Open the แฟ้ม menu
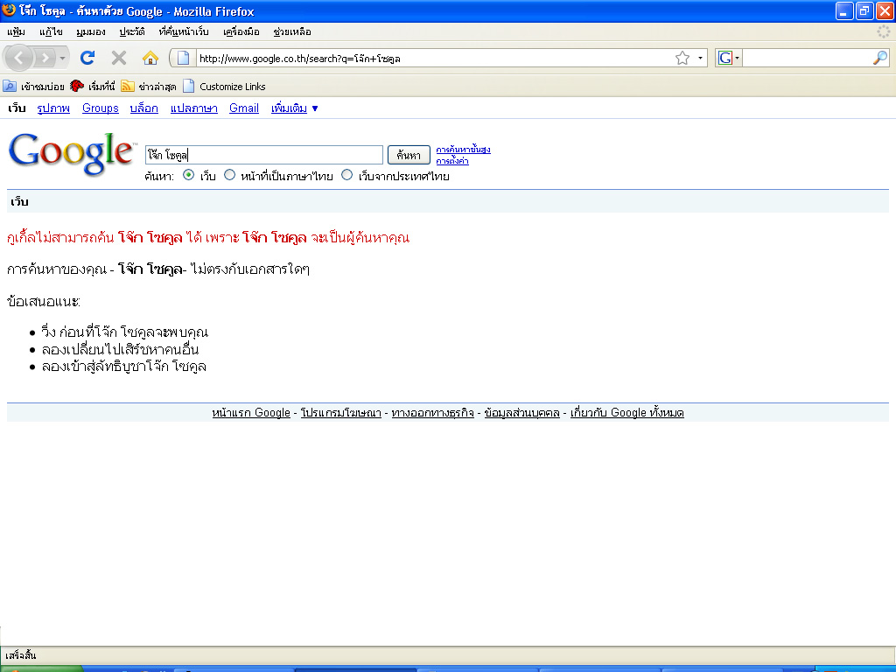The width and height of the screenshot is (896, 672). click(x=16, y=32)
